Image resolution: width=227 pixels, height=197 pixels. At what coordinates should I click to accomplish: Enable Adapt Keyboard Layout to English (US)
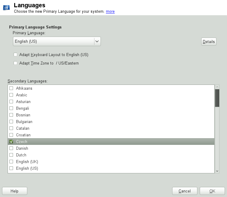point(15,55)
